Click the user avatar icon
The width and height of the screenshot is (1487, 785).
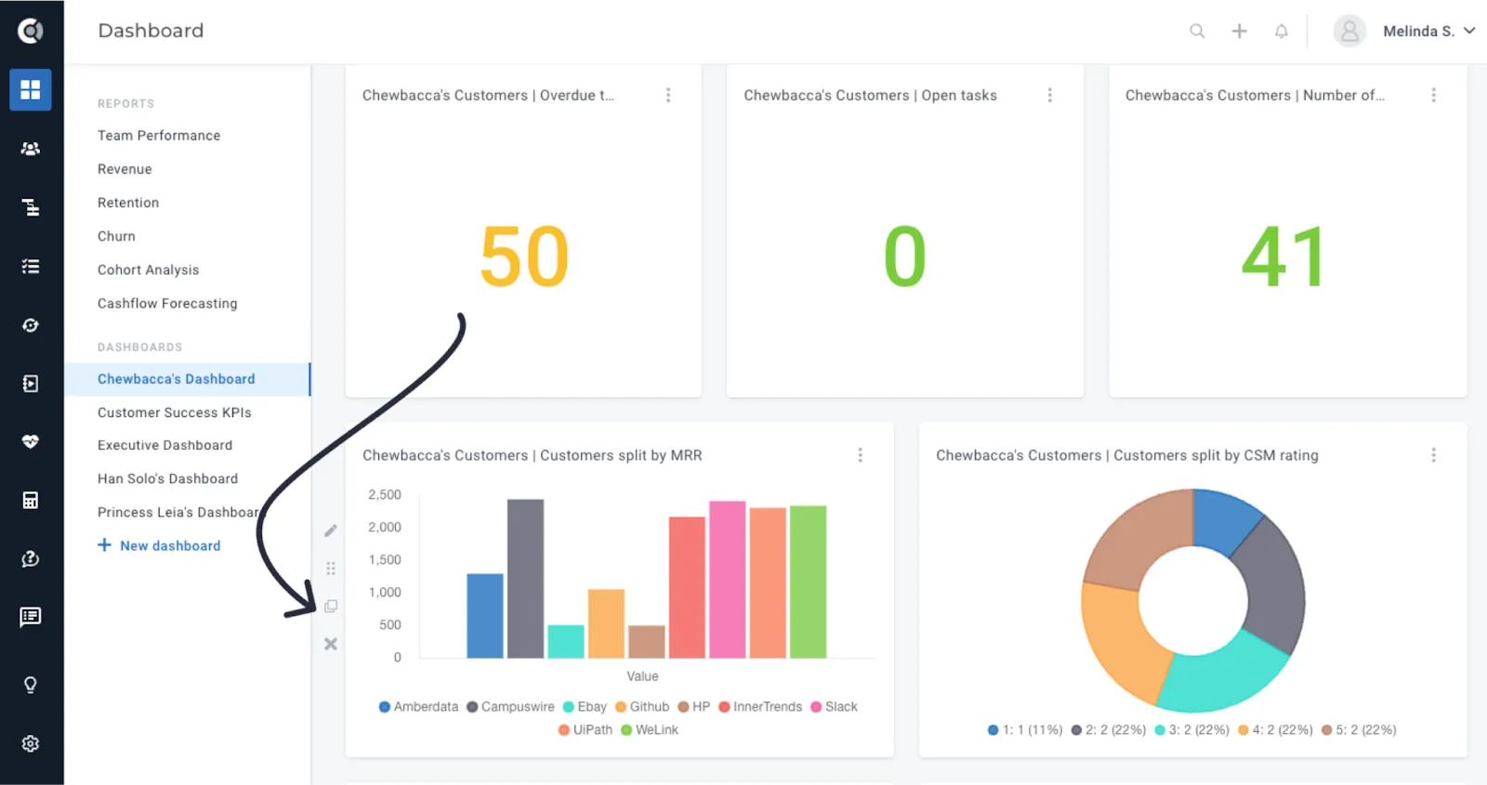(x=1349, y=32)
